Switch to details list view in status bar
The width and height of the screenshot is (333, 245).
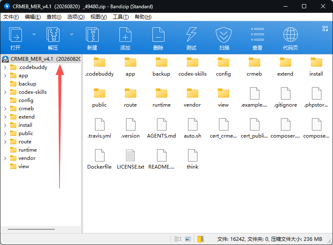(178, 239)
